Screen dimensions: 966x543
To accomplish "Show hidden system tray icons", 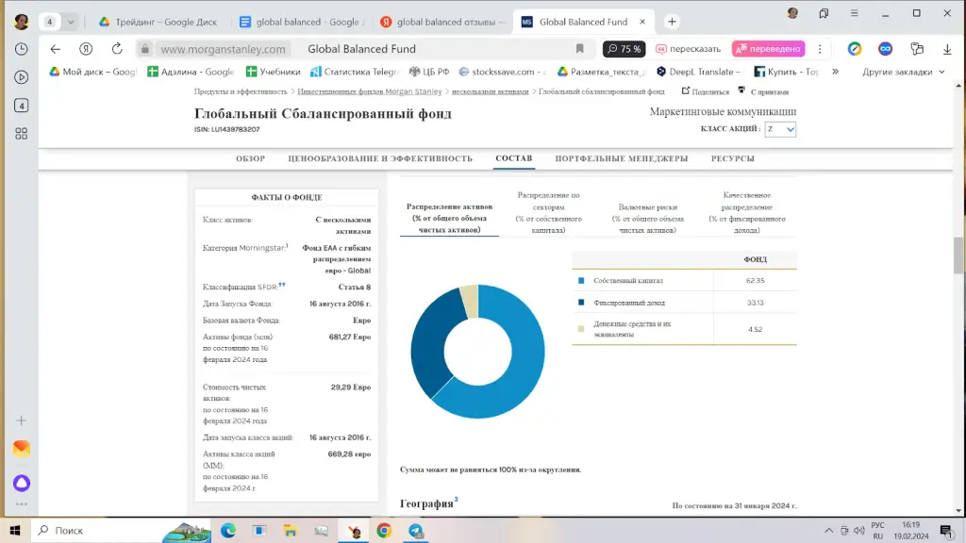I will 828,530.
